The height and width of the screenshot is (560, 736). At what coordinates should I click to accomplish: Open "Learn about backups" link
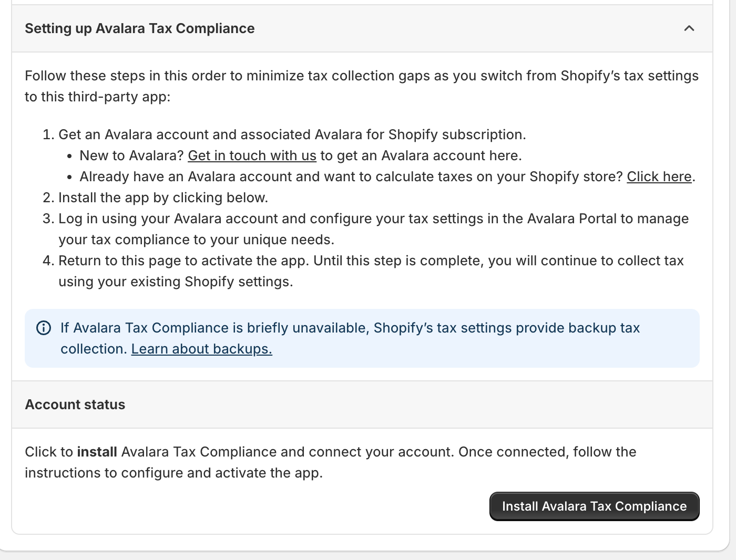click(x=202, y=349)
